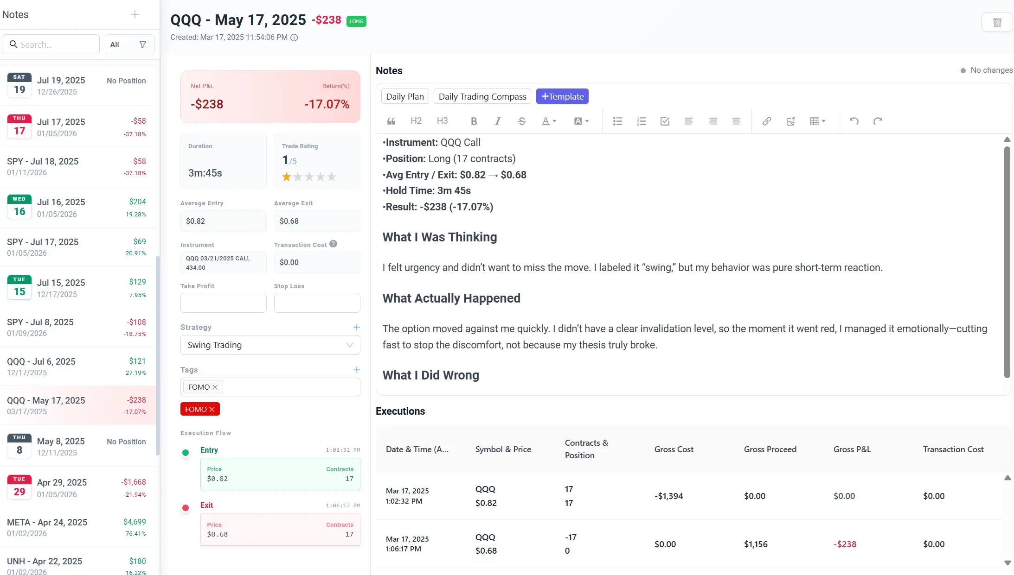Click the purple Template button
Screen dimensions: 1014x575
[562, 96]
